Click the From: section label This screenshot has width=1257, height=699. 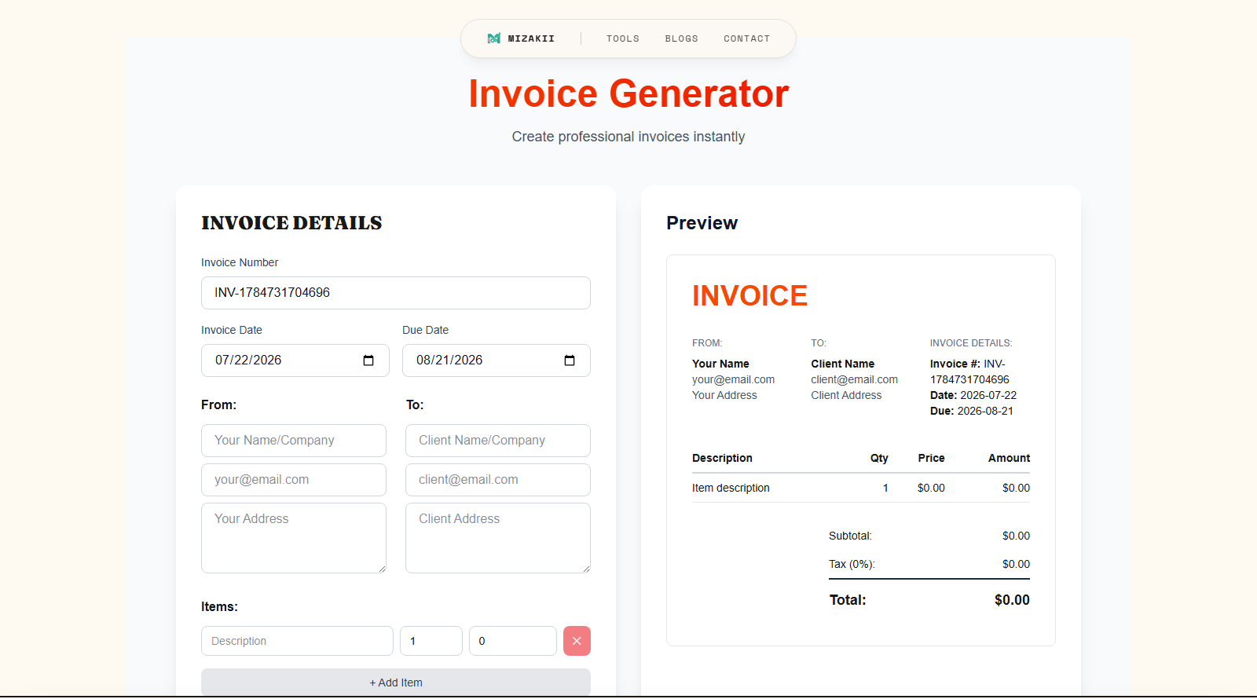click(218, 404)
